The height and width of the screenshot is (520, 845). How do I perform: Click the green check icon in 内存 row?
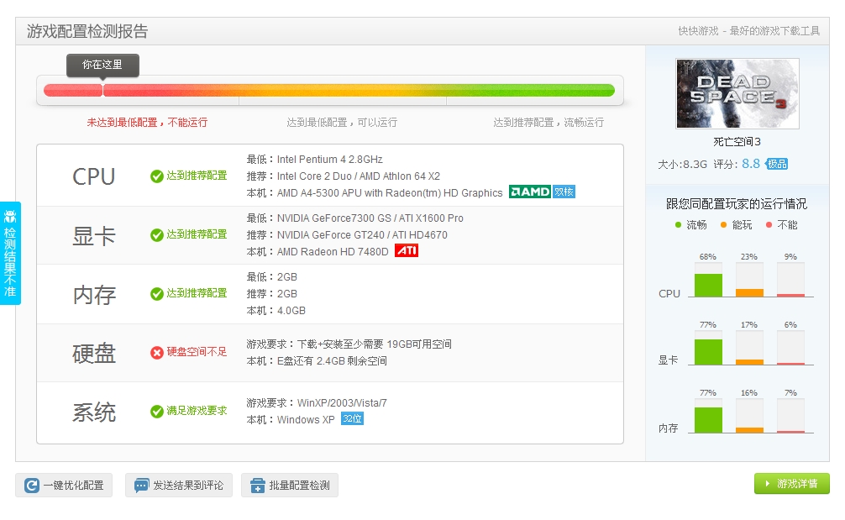(157, 294)
